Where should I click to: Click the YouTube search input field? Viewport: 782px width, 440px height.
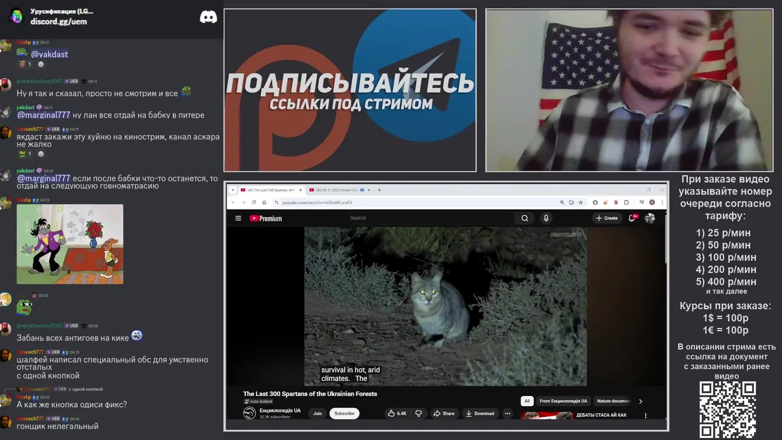431,218
